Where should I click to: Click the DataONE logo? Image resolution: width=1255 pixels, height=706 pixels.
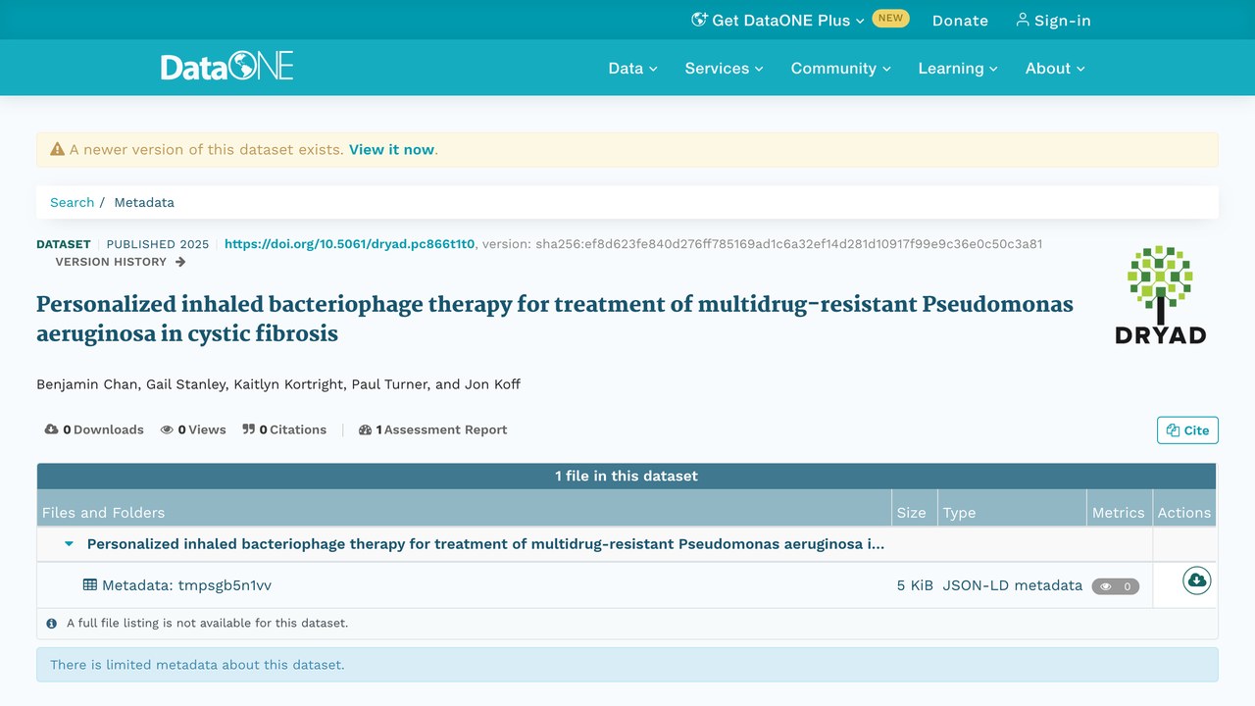[x=227, y=67]
